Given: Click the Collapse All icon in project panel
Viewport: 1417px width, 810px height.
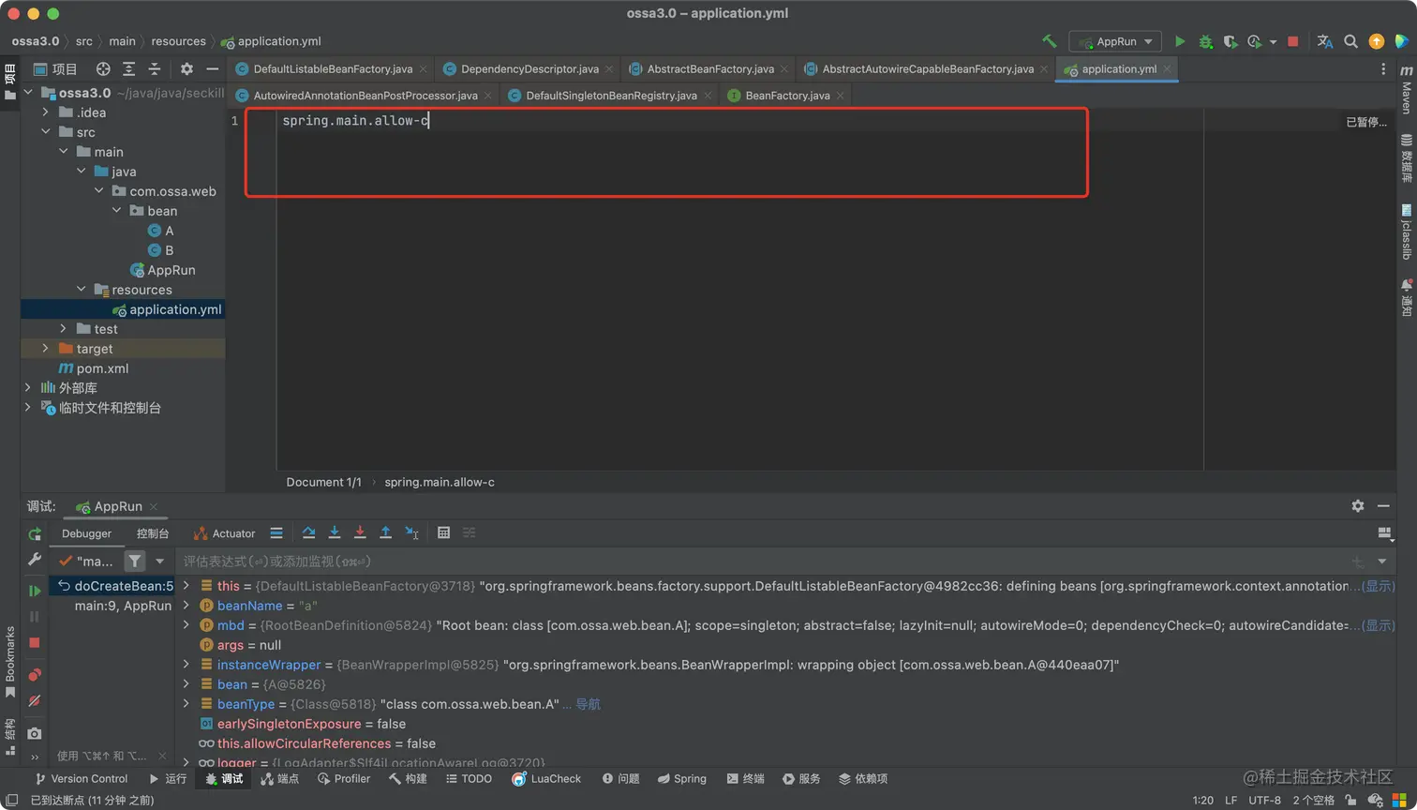Looking at the screenshot, I should (x=155, y=68).
